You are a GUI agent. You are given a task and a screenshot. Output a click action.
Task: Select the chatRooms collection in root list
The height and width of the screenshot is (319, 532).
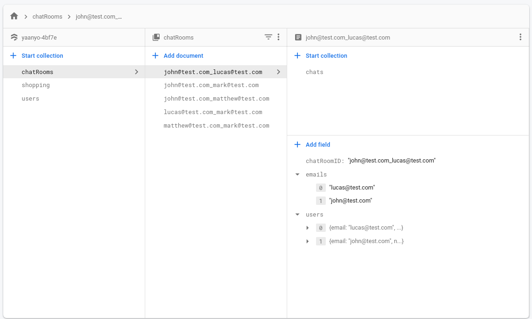point(74,72)
